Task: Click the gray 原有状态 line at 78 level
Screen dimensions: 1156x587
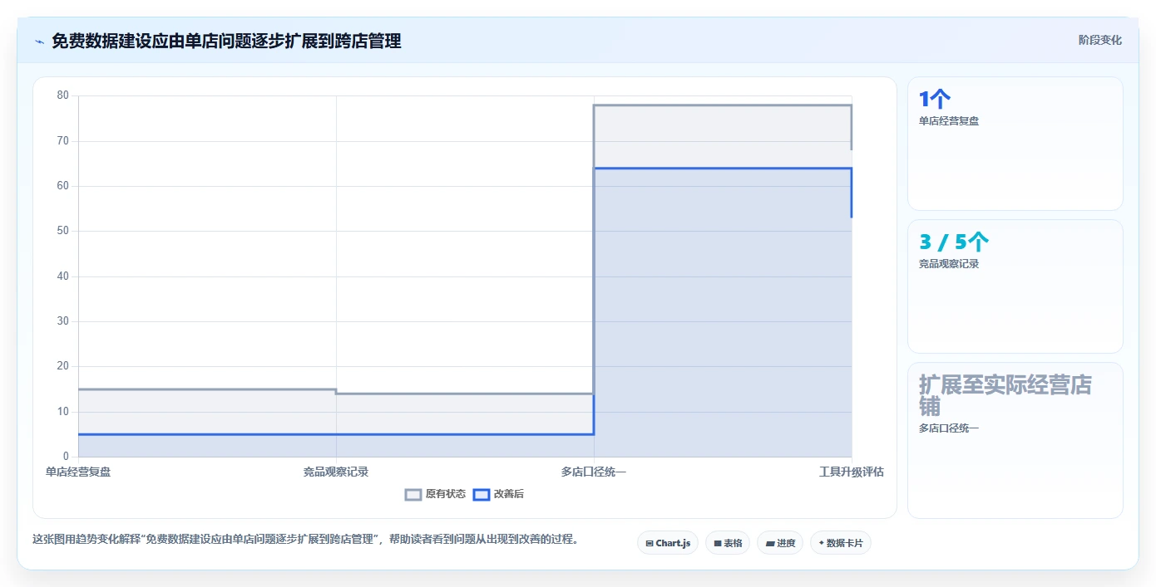Action: click(x=723, y=105)
